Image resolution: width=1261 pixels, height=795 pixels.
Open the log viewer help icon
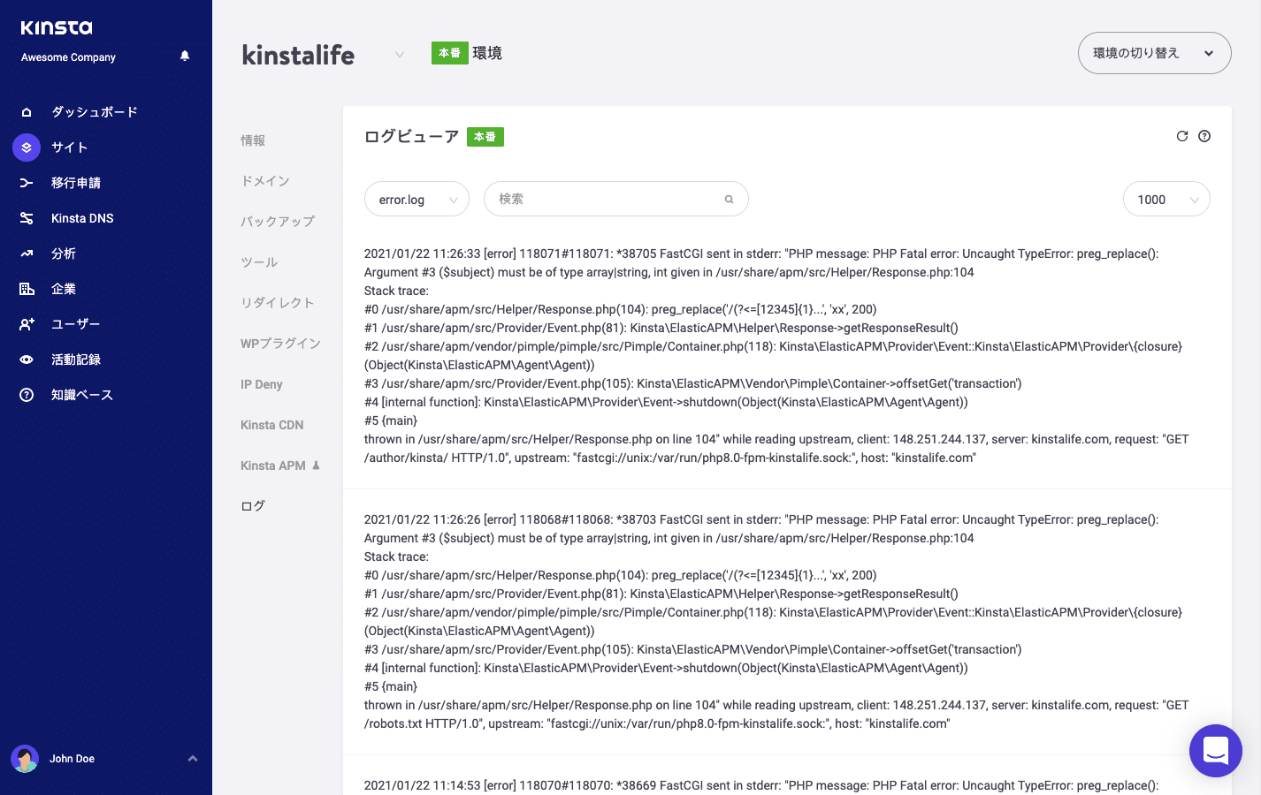coord(1204,136)
